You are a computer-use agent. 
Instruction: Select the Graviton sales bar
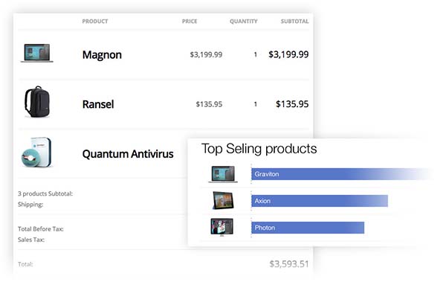tap(341, 174)
